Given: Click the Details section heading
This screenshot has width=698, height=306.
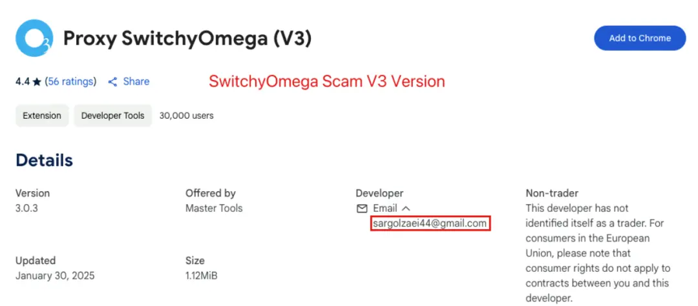Looking at the screenshot, I should pos(44,160).
